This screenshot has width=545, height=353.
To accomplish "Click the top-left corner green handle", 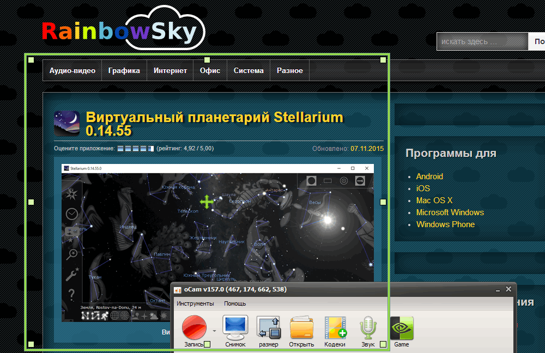I will (x=31, y=60).
